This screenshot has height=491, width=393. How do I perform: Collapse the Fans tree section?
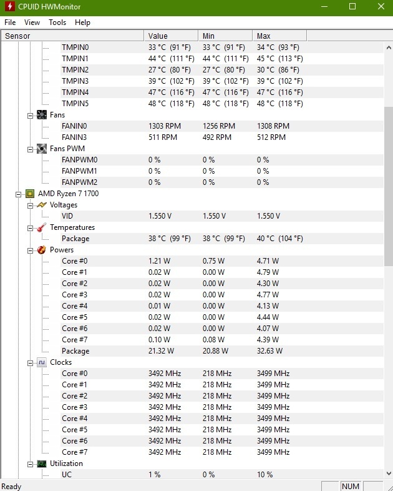[31, 115]
